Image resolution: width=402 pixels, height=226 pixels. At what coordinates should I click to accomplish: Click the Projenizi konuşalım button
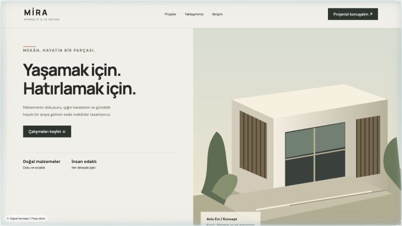point(353,14)
